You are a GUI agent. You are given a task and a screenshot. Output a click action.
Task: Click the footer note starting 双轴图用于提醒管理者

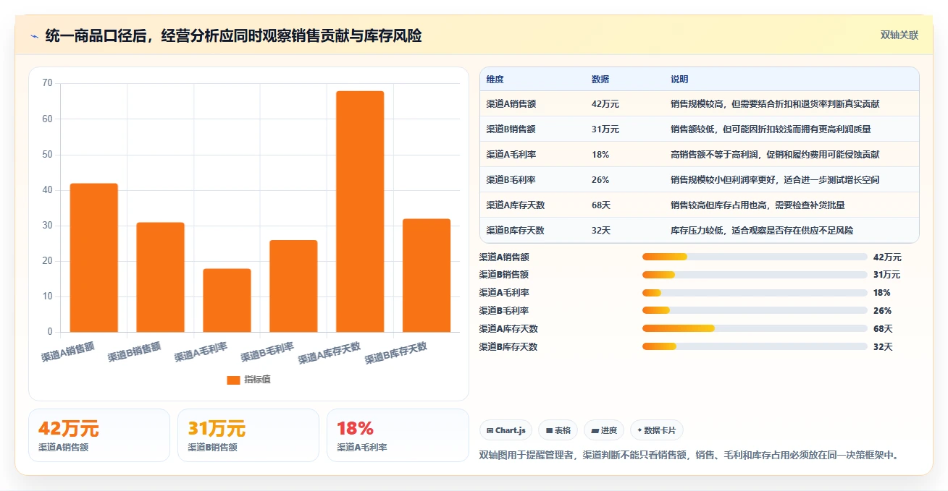[689, 456]
